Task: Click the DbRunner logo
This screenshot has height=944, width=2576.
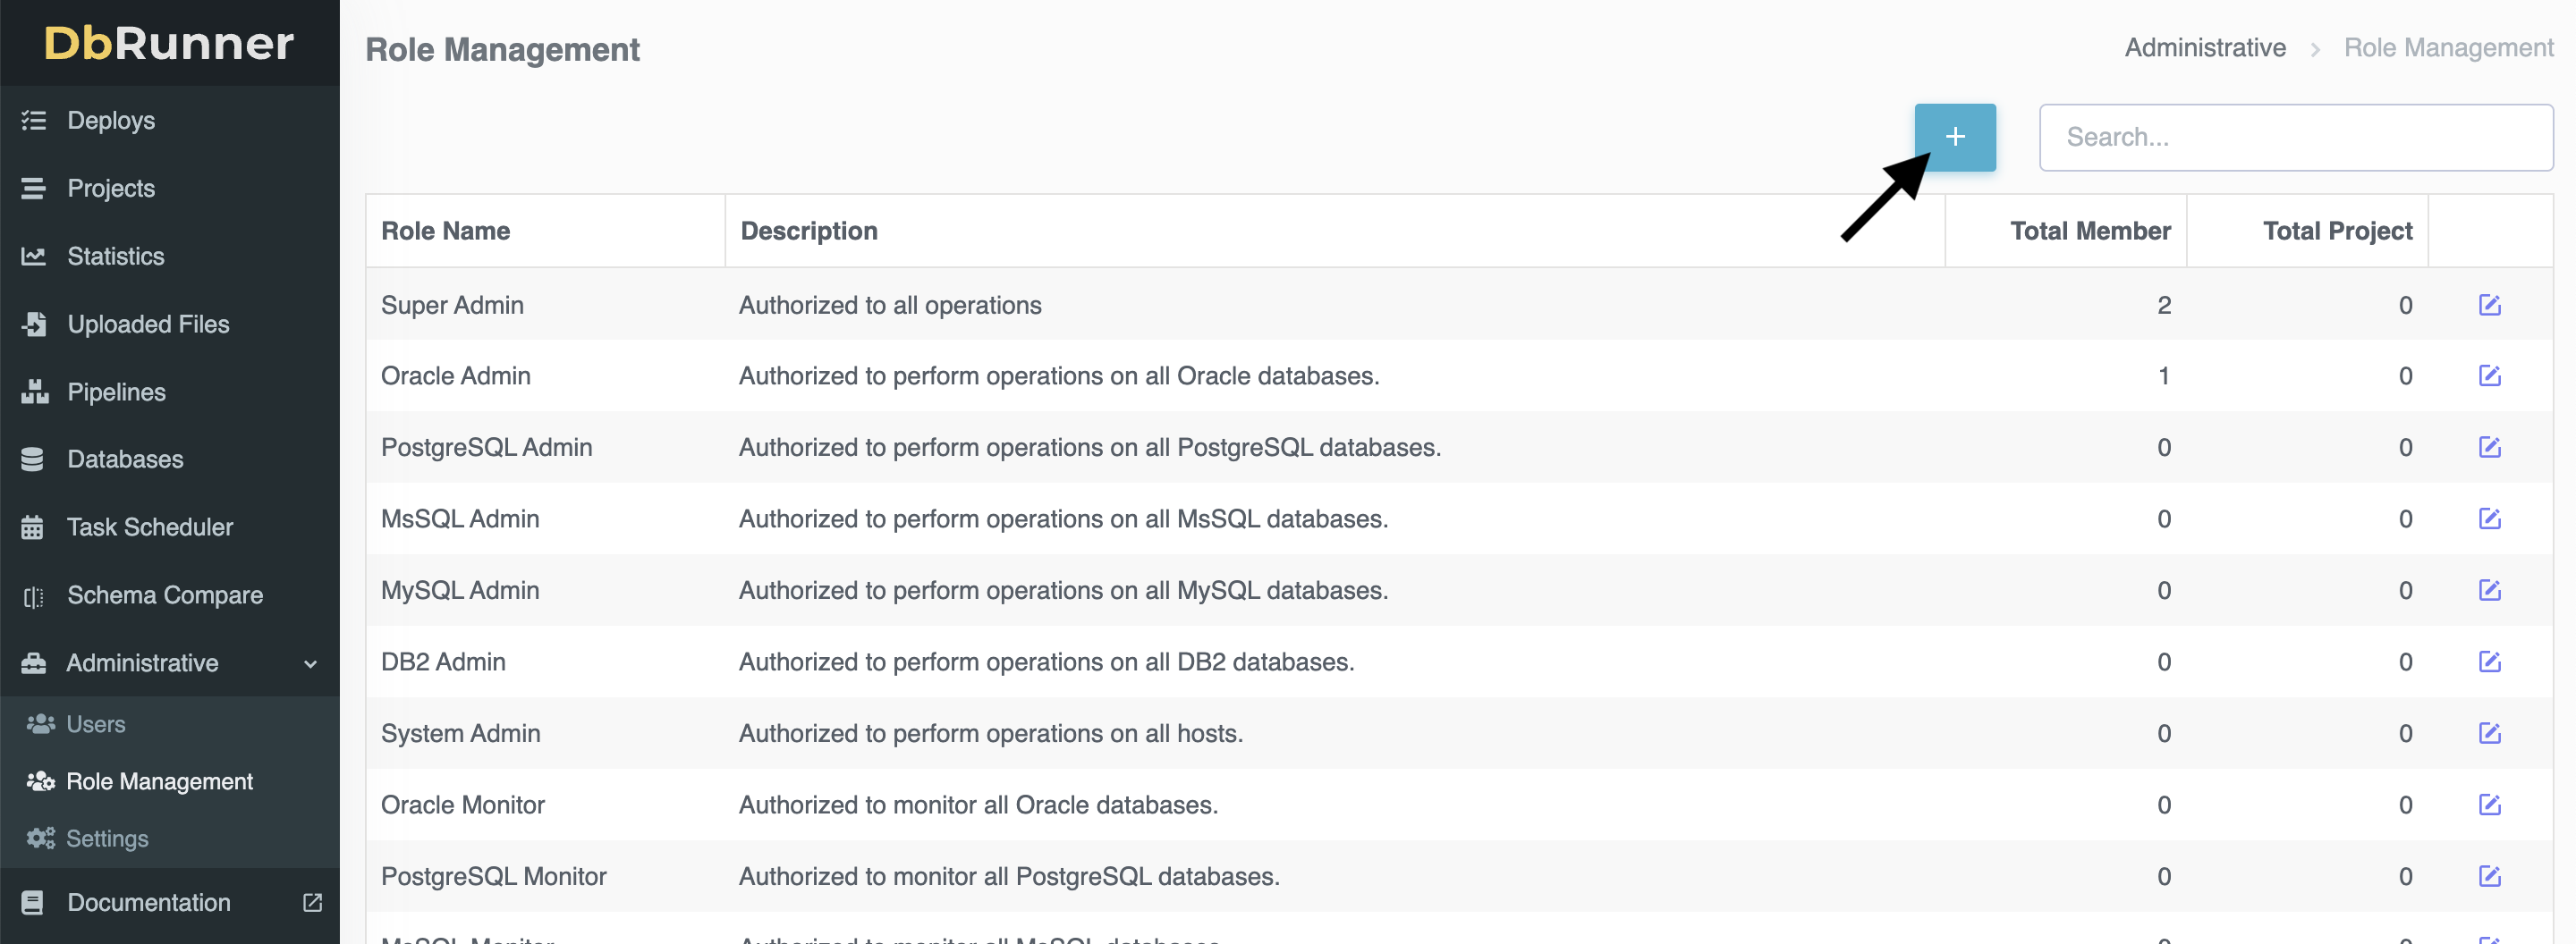Action: (169, 43)
